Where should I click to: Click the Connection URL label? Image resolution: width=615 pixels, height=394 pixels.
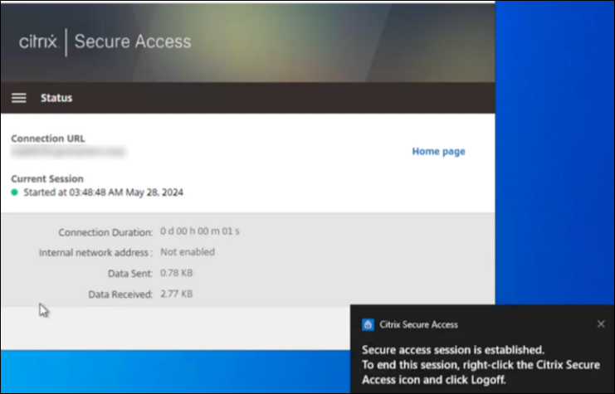point(48,139)
